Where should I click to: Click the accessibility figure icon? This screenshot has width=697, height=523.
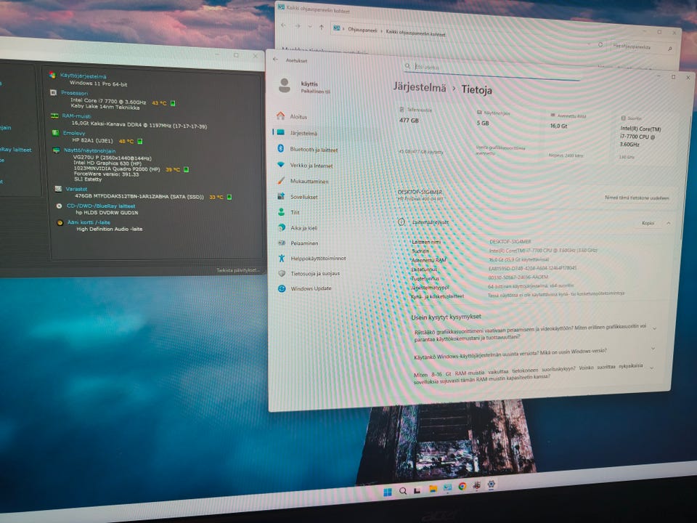pyautogui.click(x=282, y=258)
